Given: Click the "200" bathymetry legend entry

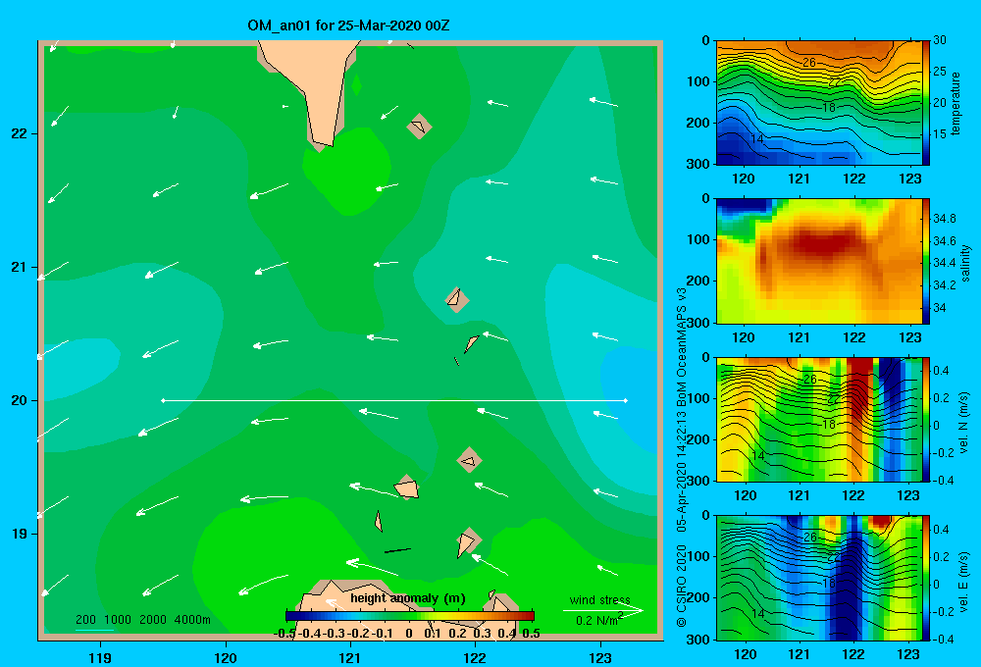Looking at the screenshot, I should (x=85, y=620).
